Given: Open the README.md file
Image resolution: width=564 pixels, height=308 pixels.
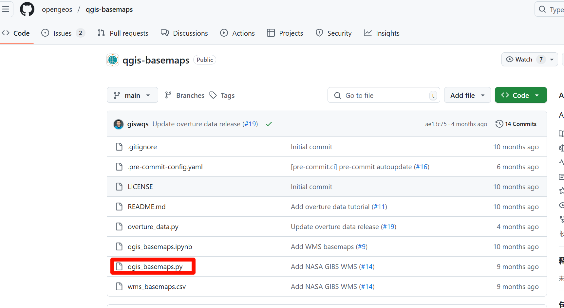Looking at the screenshot, I should click(x=146, y=207).
